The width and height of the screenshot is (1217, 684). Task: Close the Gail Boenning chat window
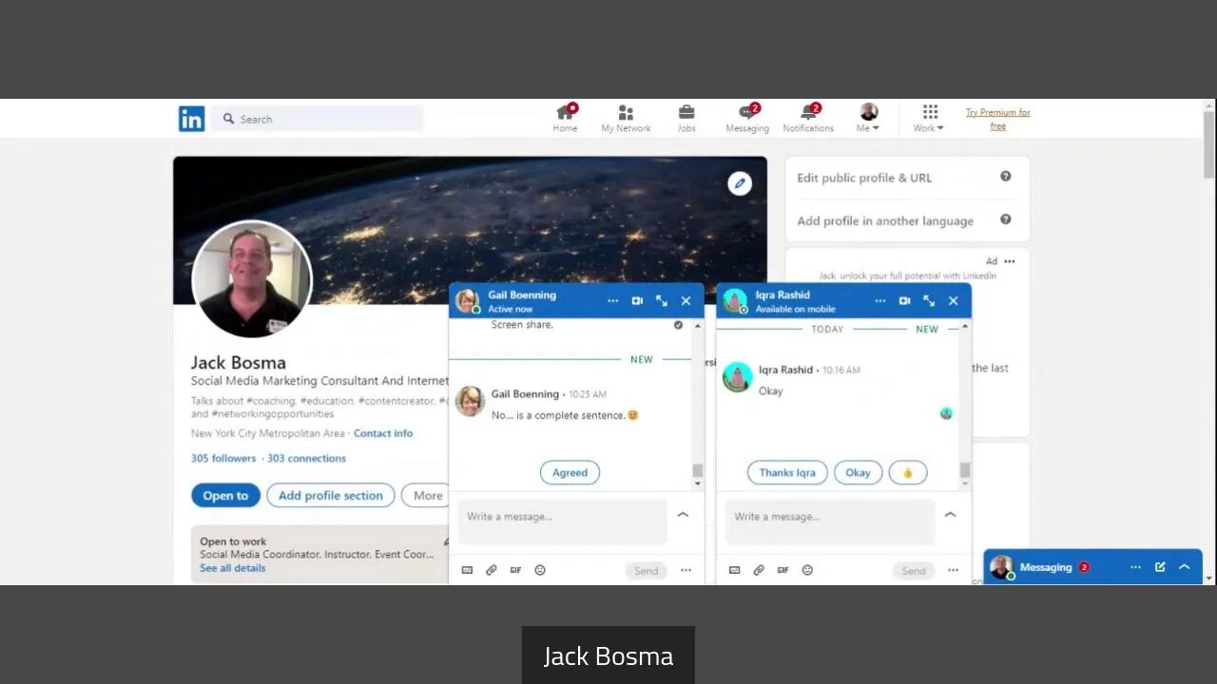[686, 301]
